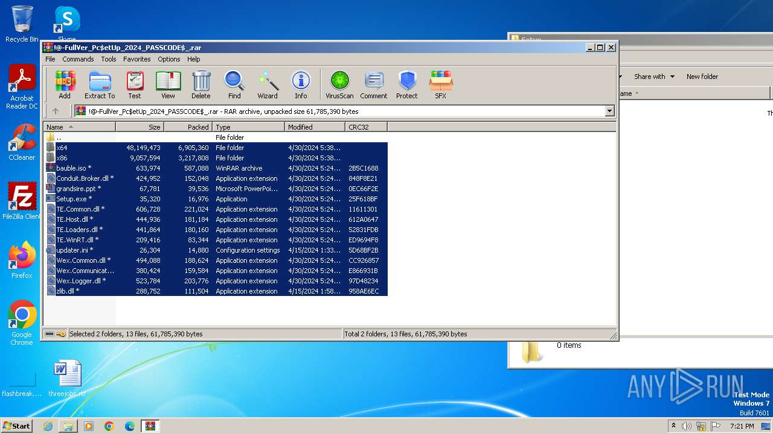
Task: Open the View toolbar icon
Action: [168, 85]
